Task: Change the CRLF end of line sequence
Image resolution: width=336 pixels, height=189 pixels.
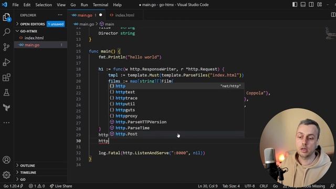Action: (x=264, y=186)
